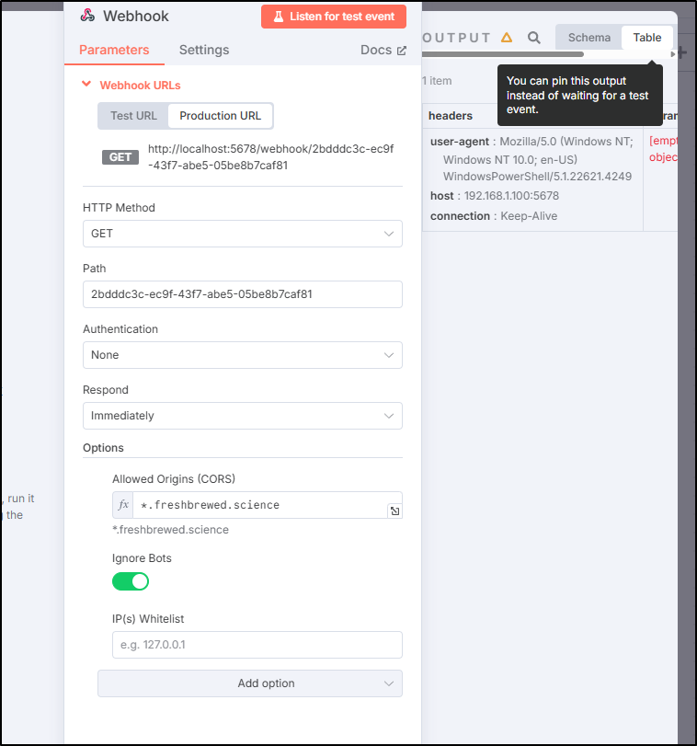Open the Add option dropdown

250,683
